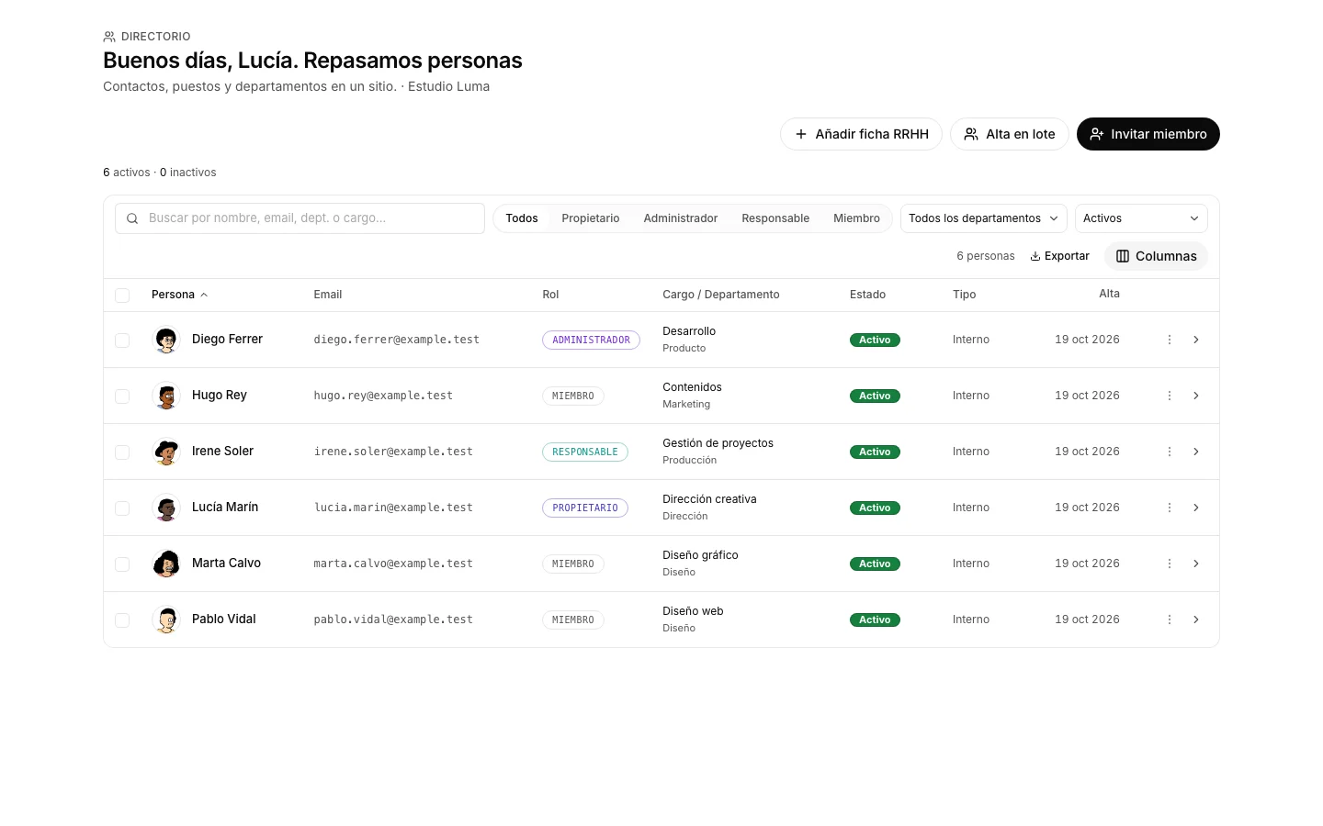Open the three-dot menu for Hugo Rey
Image resolution: width=1323 pixels, height=826 pixels.
pyautogui.click(x=1170, y=396)
